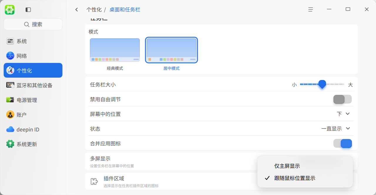The height and width of the screenshot is (195, 376).
Task: Click the 系统更新 gear icon
Action: coord(10,144)
